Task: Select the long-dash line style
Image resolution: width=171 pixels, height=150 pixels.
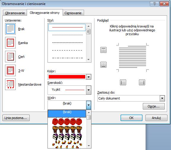Action: click(x=67, y=50)
